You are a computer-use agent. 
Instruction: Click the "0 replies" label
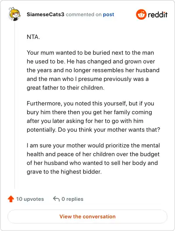[72, 199]
